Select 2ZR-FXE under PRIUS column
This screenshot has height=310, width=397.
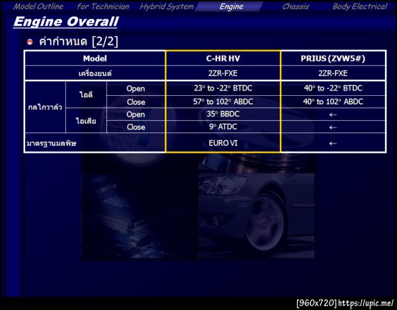333,73
